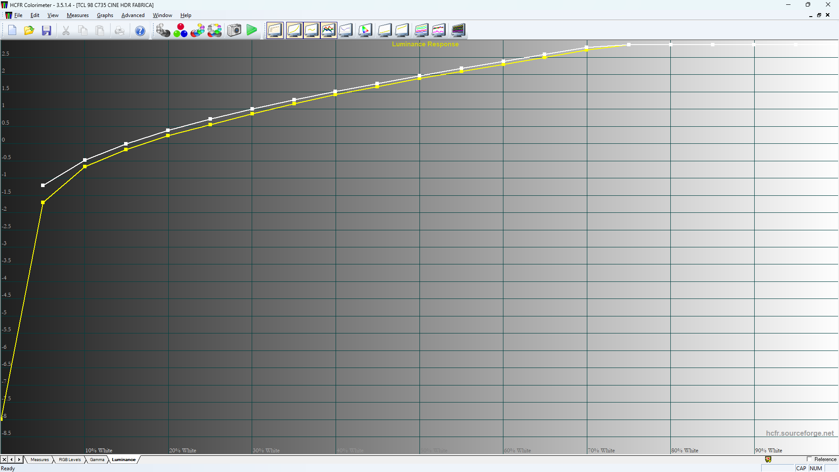
Task: Open the Measures menu
Action: pyautogui.click(x=78, y=15)
